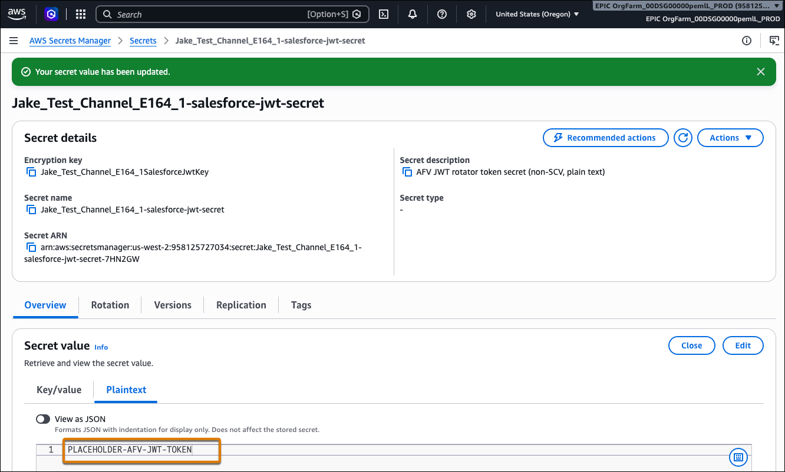Select the Key/value tab
This screenshot has width=785, height=472.
point(59,390)
